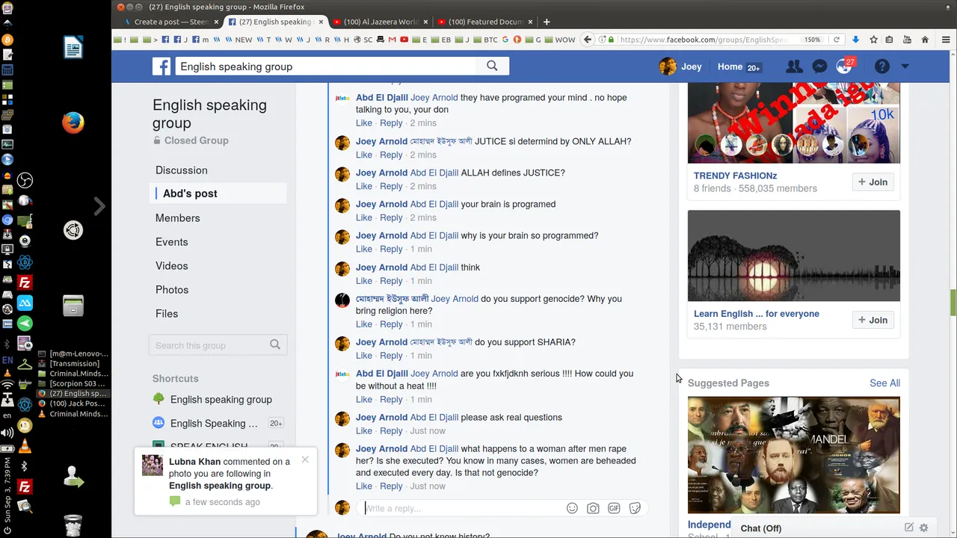Open chat options gear icon
This screenshot has width=957, height=538.
tap(924, 528)
